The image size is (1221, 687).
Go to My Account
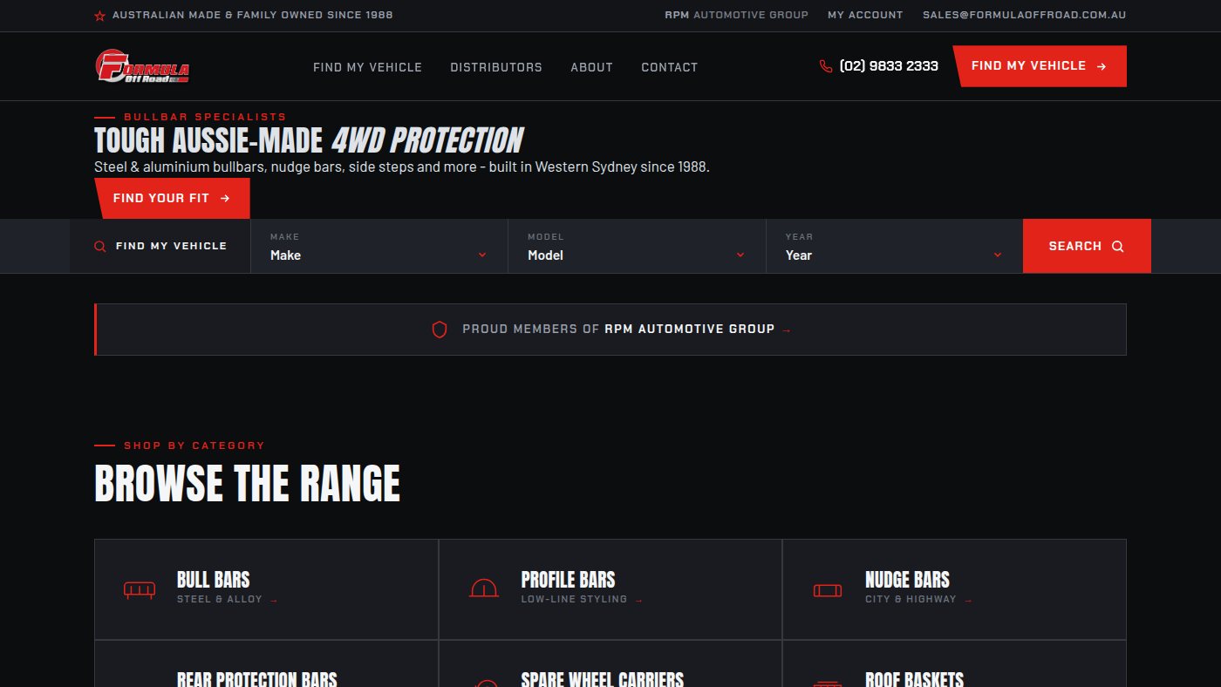pyautogui.click(x=865, y=15)
